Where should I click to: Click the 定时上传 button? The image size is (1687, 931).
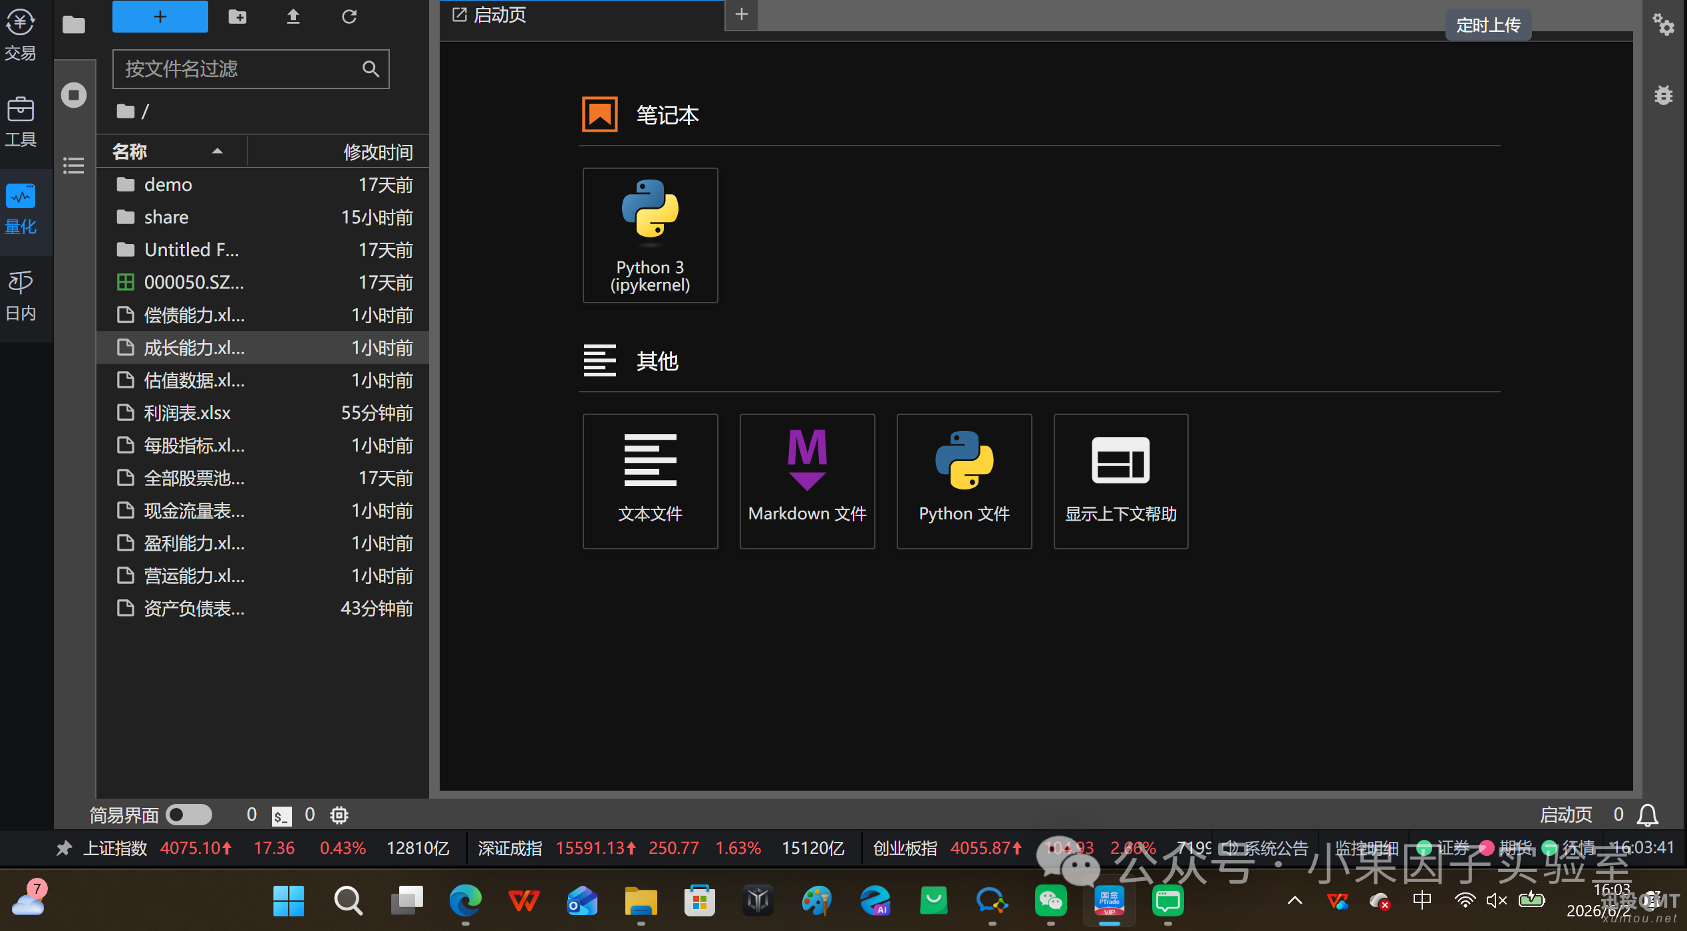[x=1488, y=25]
